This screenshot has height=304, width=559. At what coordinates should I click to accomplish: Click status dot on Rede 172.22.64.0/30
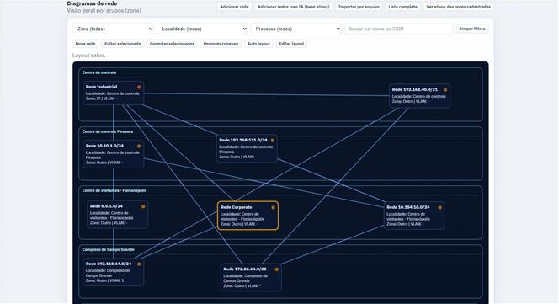[x=277, y=269]
